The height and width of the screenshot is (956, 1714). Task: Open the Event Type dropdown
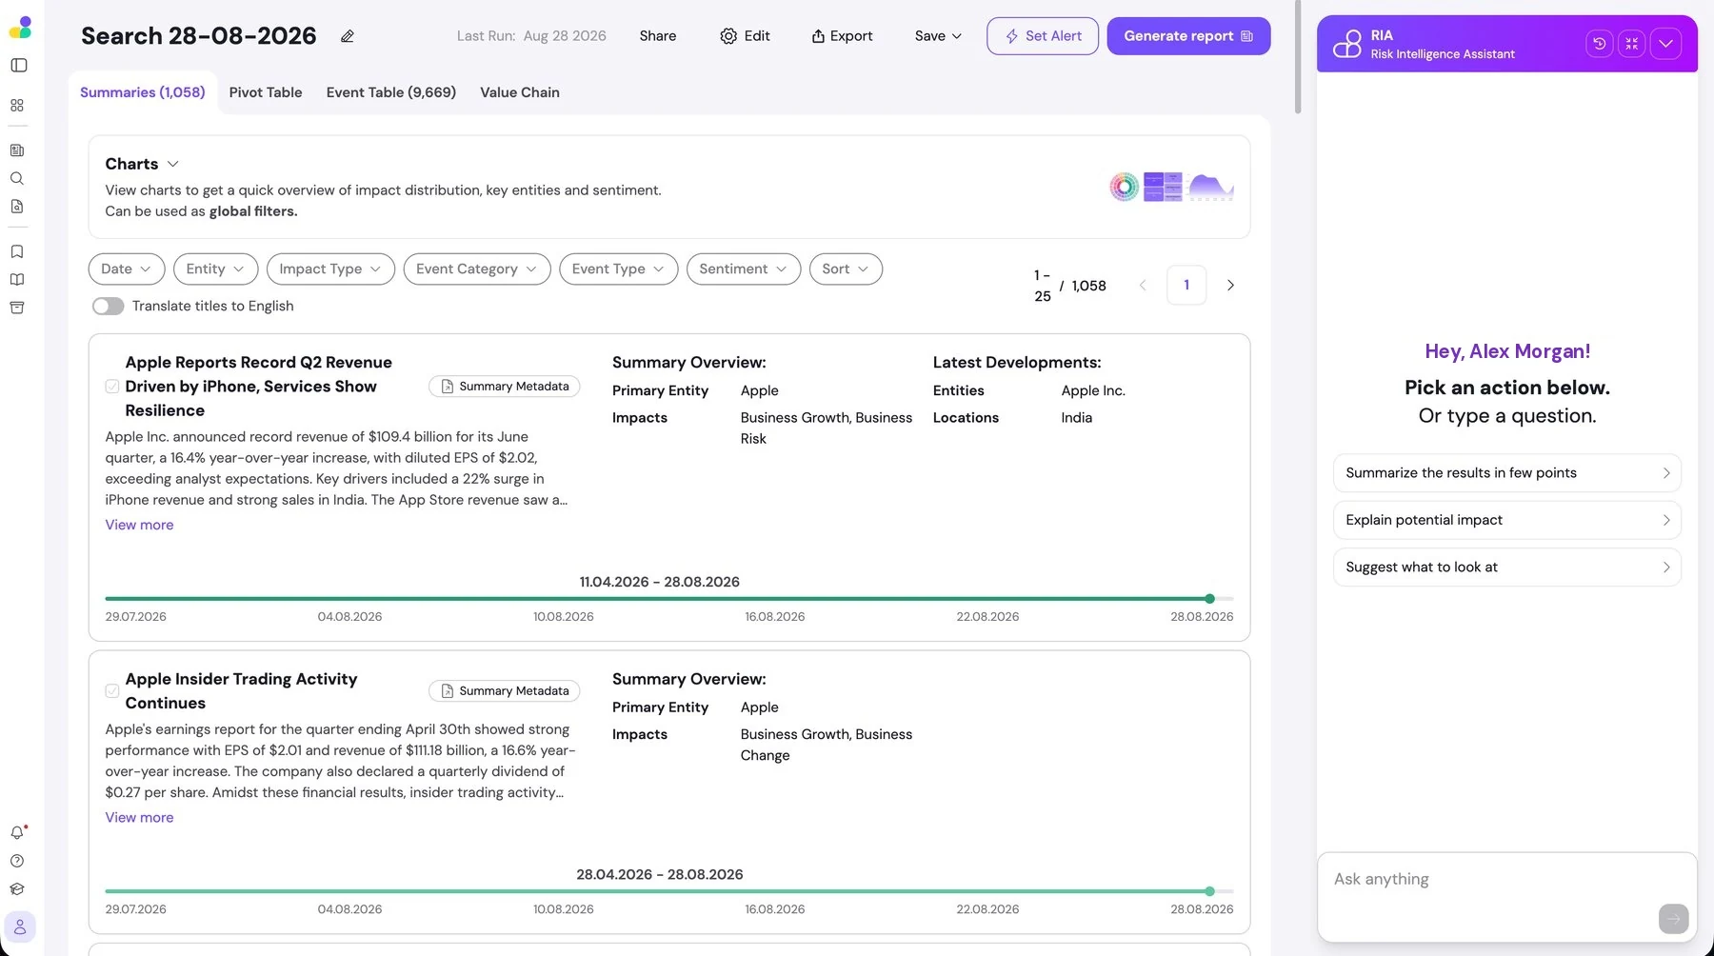pos(619,269)
